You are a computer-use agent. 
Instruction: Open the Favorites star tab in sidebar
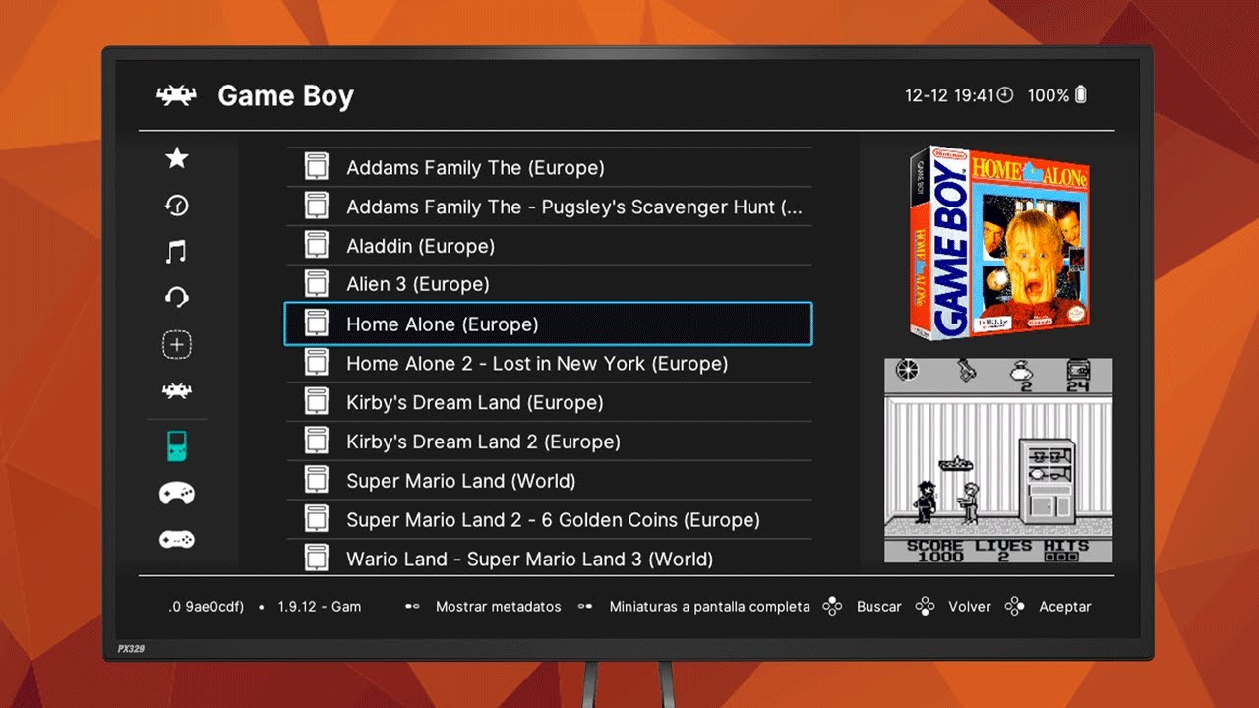177,158
